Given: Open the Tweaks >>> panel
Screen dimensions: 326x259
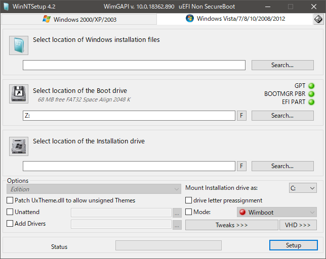Looking at the screenshot, I should click(x=232, y=225).
